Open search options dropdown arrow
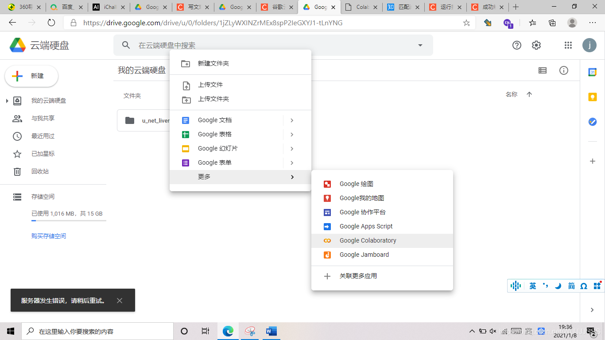The image size is (605, 340). click(420, 45)
